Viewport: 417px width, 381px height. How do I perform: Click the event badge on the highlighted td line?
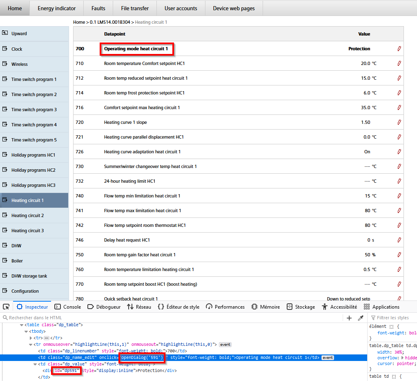(328, 358)
